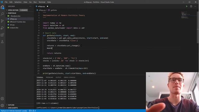Viewport: 199px width, 112px height.
Task: Select Python interpreter in status bar
Action: tap(14, 111)
